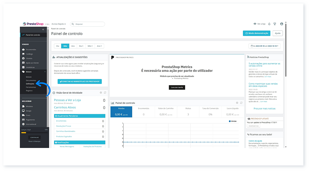Screen dimensions: 309x171
Task: Collapse the Moloni sidebar menu
Action: [x=45, y=72]
